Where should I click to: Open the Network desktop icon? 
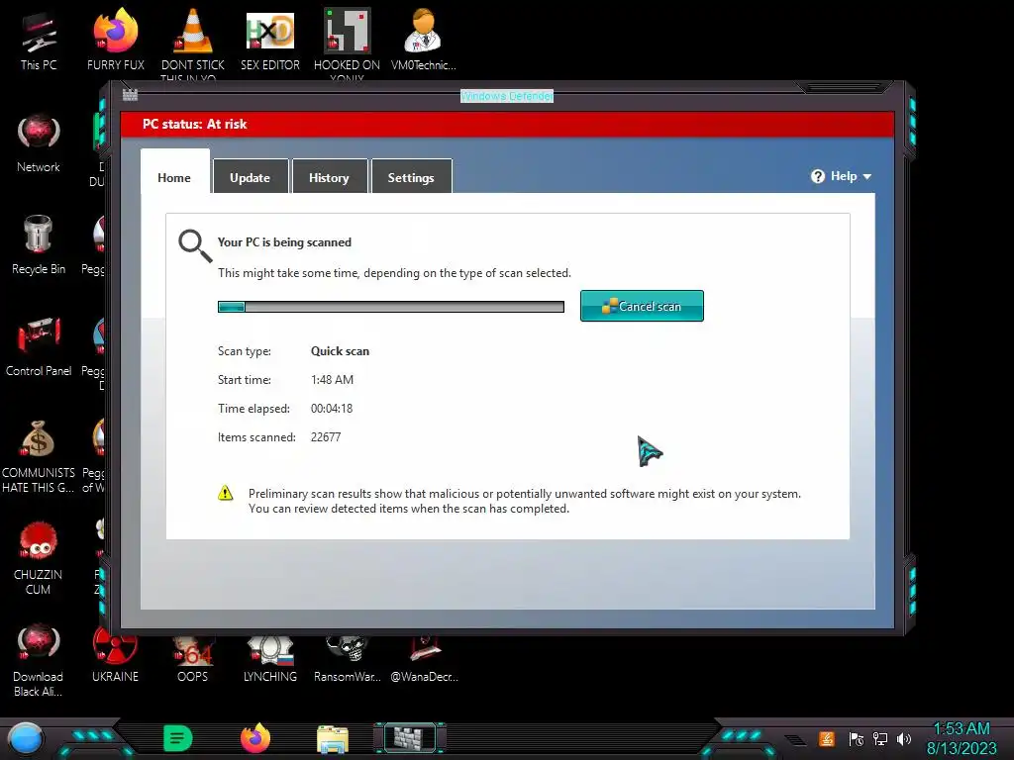coord(39,143)
